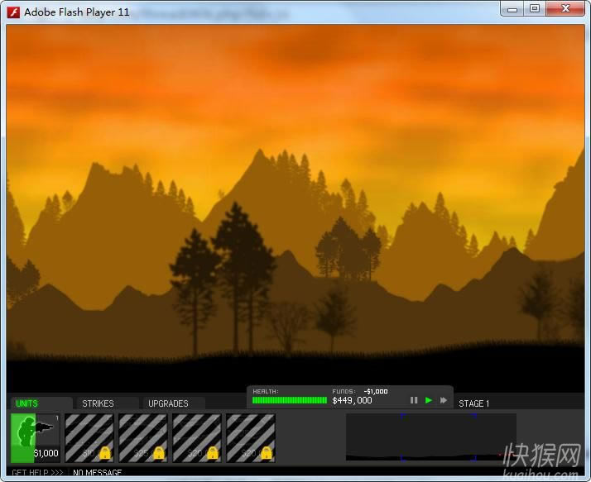Pause the game

coord(414,400)
